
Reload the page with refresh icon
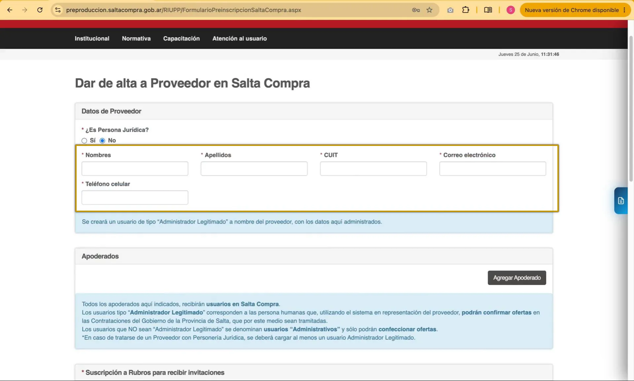[40, 10]
